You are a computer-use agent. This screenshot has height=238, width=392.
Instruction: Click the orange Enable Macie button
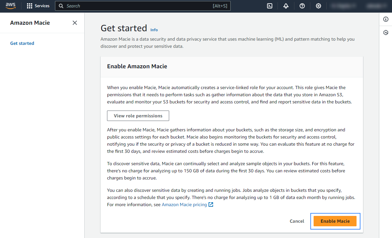[335, 221]
